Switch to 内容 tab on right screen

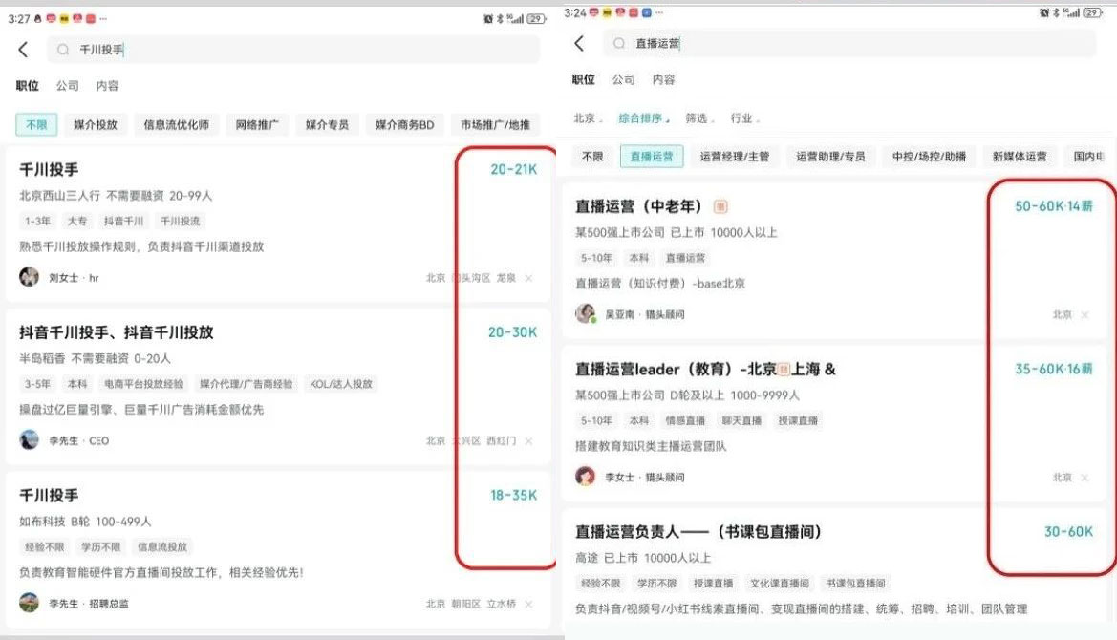tap(663, 80)
